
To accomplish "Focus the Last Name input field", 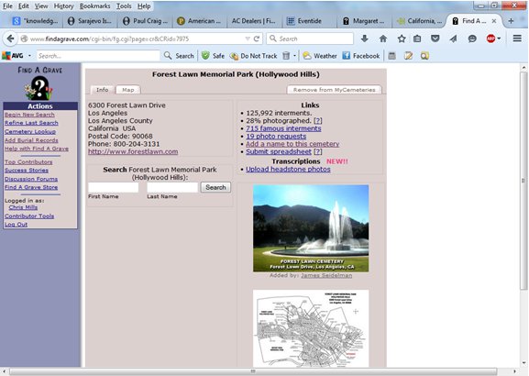I will [172, 187].
